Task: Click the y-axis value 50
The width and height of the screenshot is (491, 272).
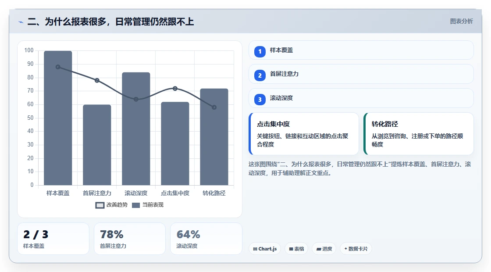Action: (x=30, y=118)
